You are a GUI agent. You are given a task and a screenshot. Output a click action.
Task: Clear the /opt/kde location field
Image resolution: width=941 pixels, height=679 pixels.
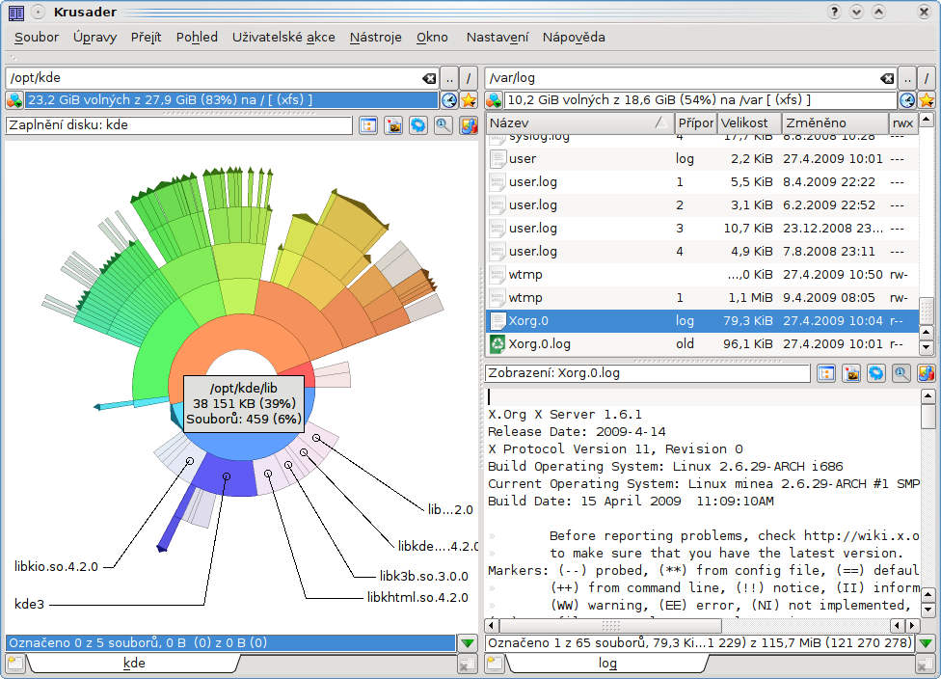coord(429,78)
